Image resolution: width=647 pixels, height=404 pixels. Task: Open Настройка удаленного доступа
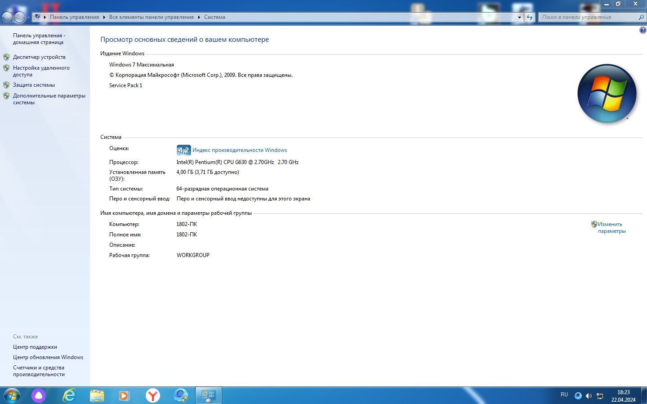[41, 71]
